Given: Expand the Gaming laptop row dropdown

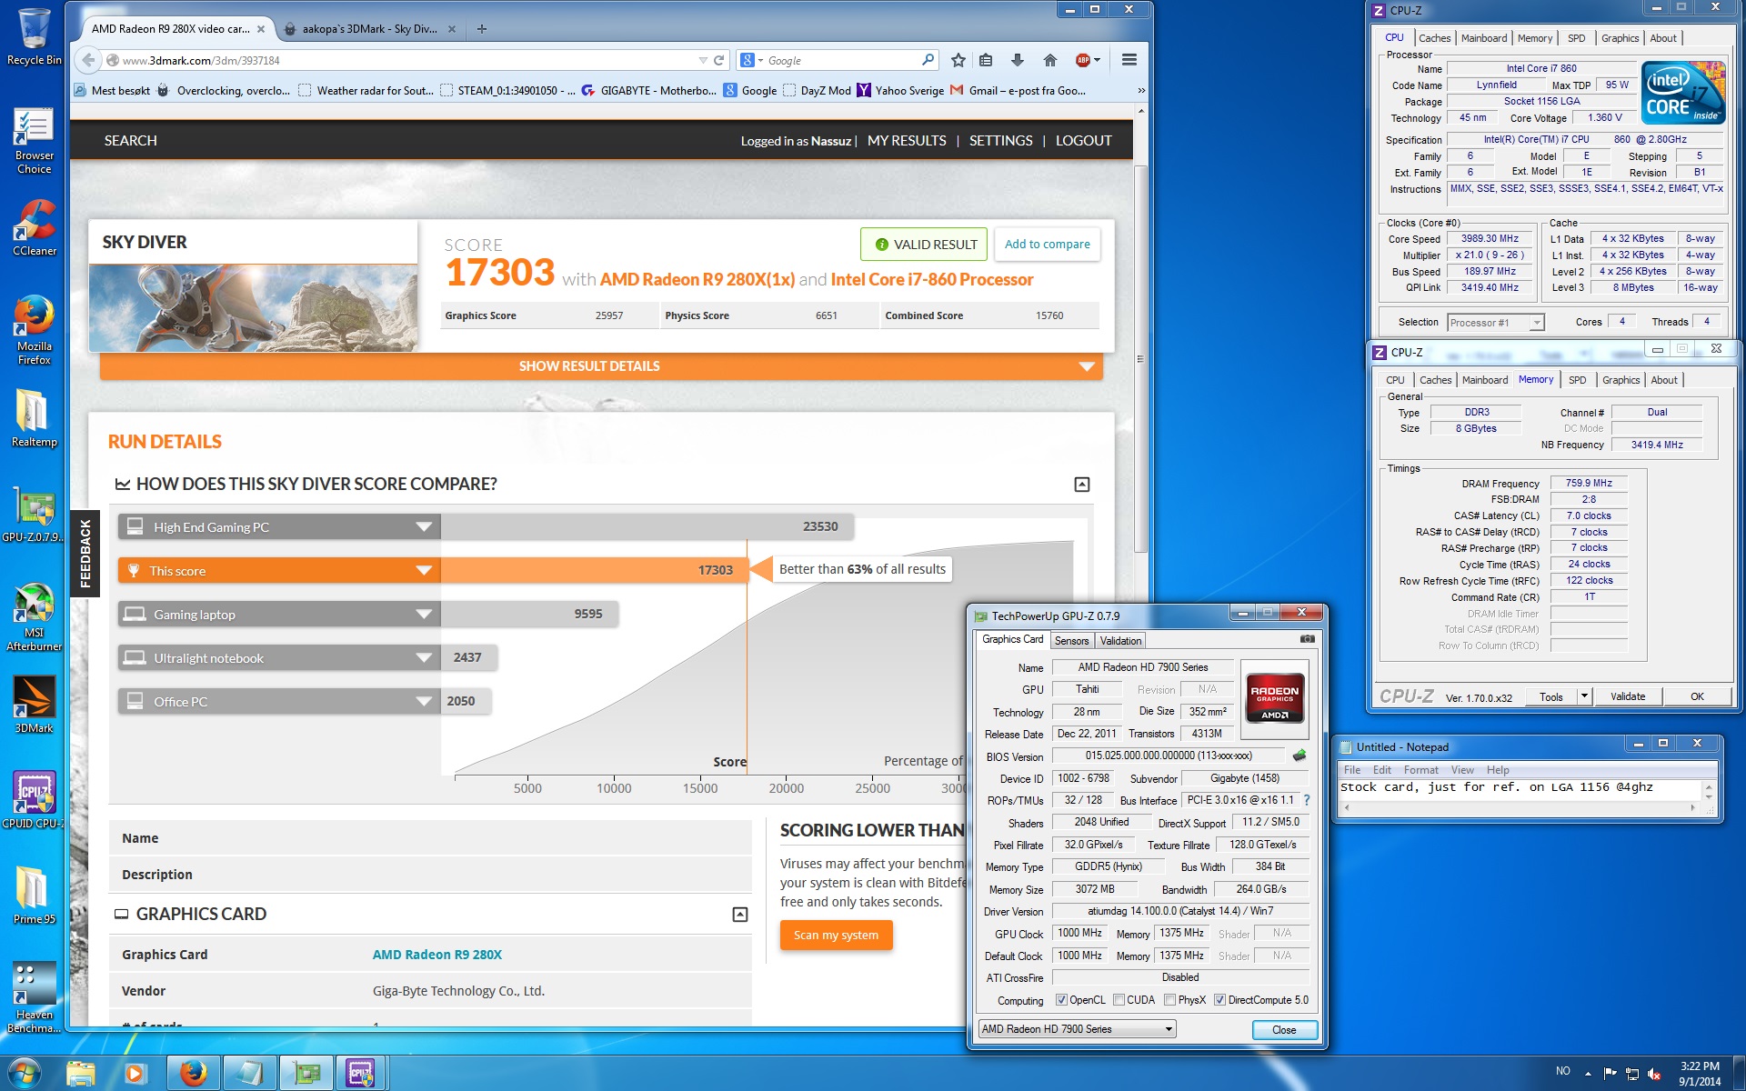Looking at the screenshot, I should pyautogui.click(x=424, y=615).
